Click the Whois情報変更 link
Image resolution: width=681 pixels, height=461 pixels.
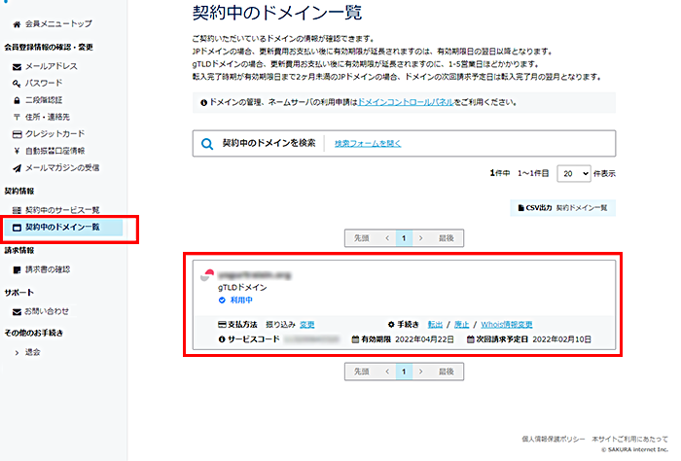pos(507,325)
